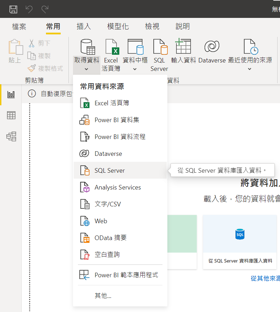Click the Undo arrow icon
Screen dimensions: 280x312
click(29, 9)
